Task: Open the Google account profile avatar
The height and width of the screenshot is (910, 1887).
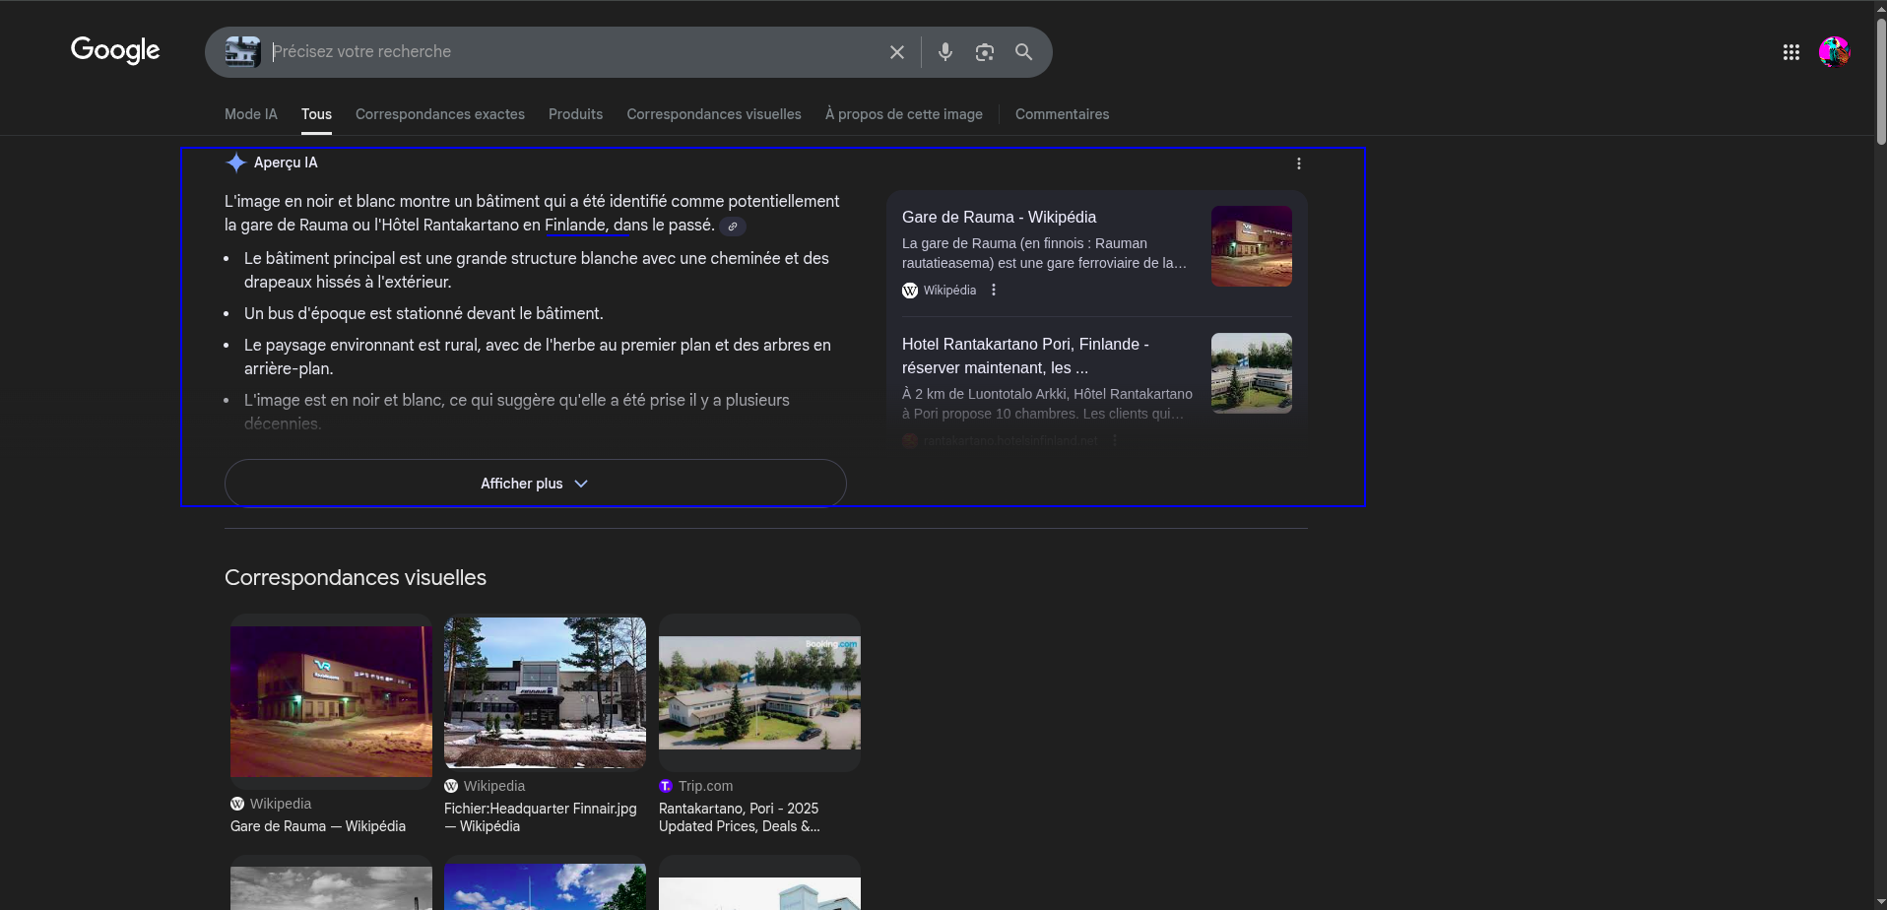Action: [1835, 52]
